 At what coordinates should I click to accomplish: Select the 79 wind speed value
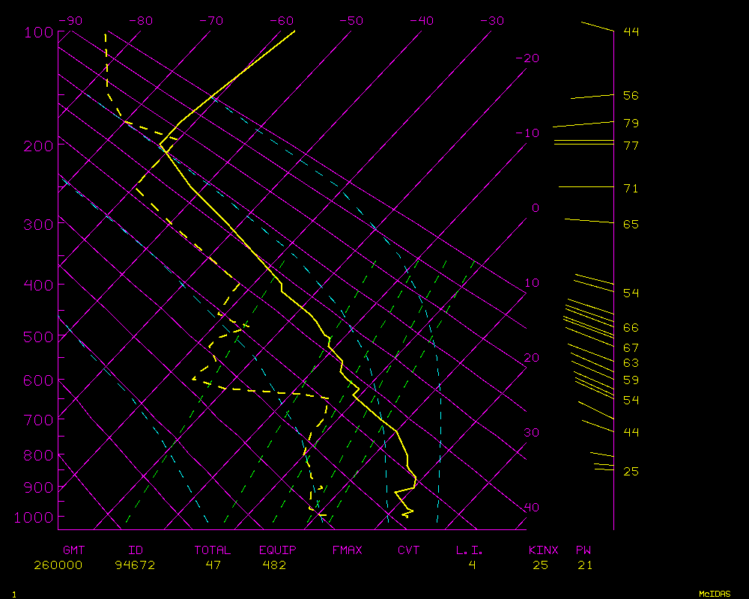[x=631, y=124]
